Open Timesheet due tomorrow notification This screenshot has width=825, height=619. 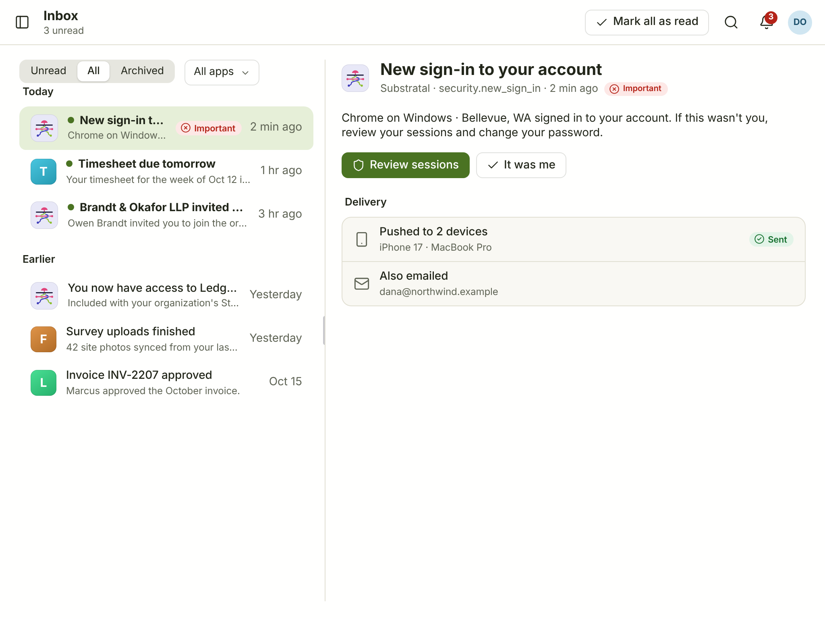pyautogui.click(x=166, y=172)
